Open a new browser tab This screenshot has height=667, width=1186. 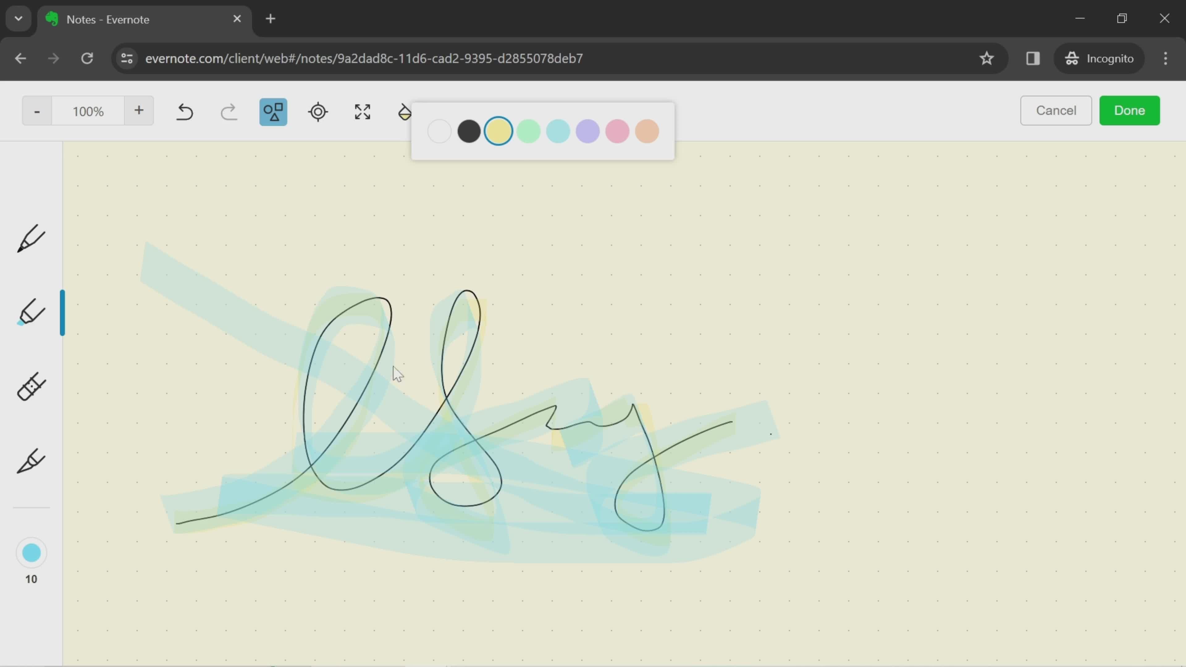[x=271, y=19]
